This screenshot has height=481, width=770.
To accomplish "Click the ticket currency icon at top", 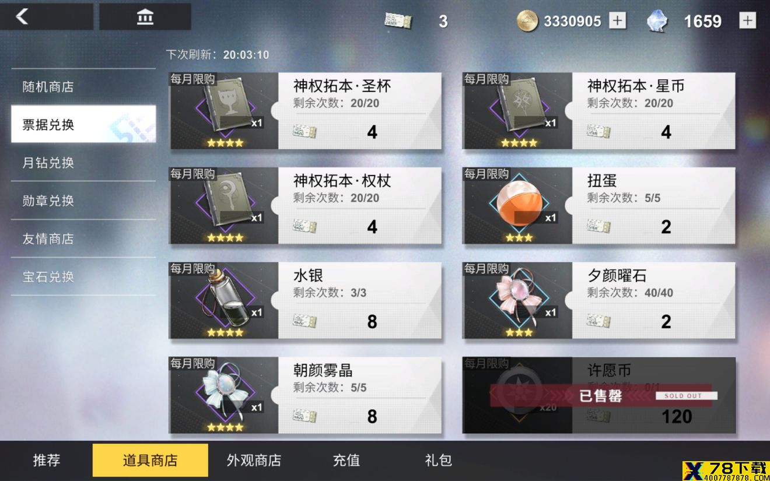I will 398,21.
